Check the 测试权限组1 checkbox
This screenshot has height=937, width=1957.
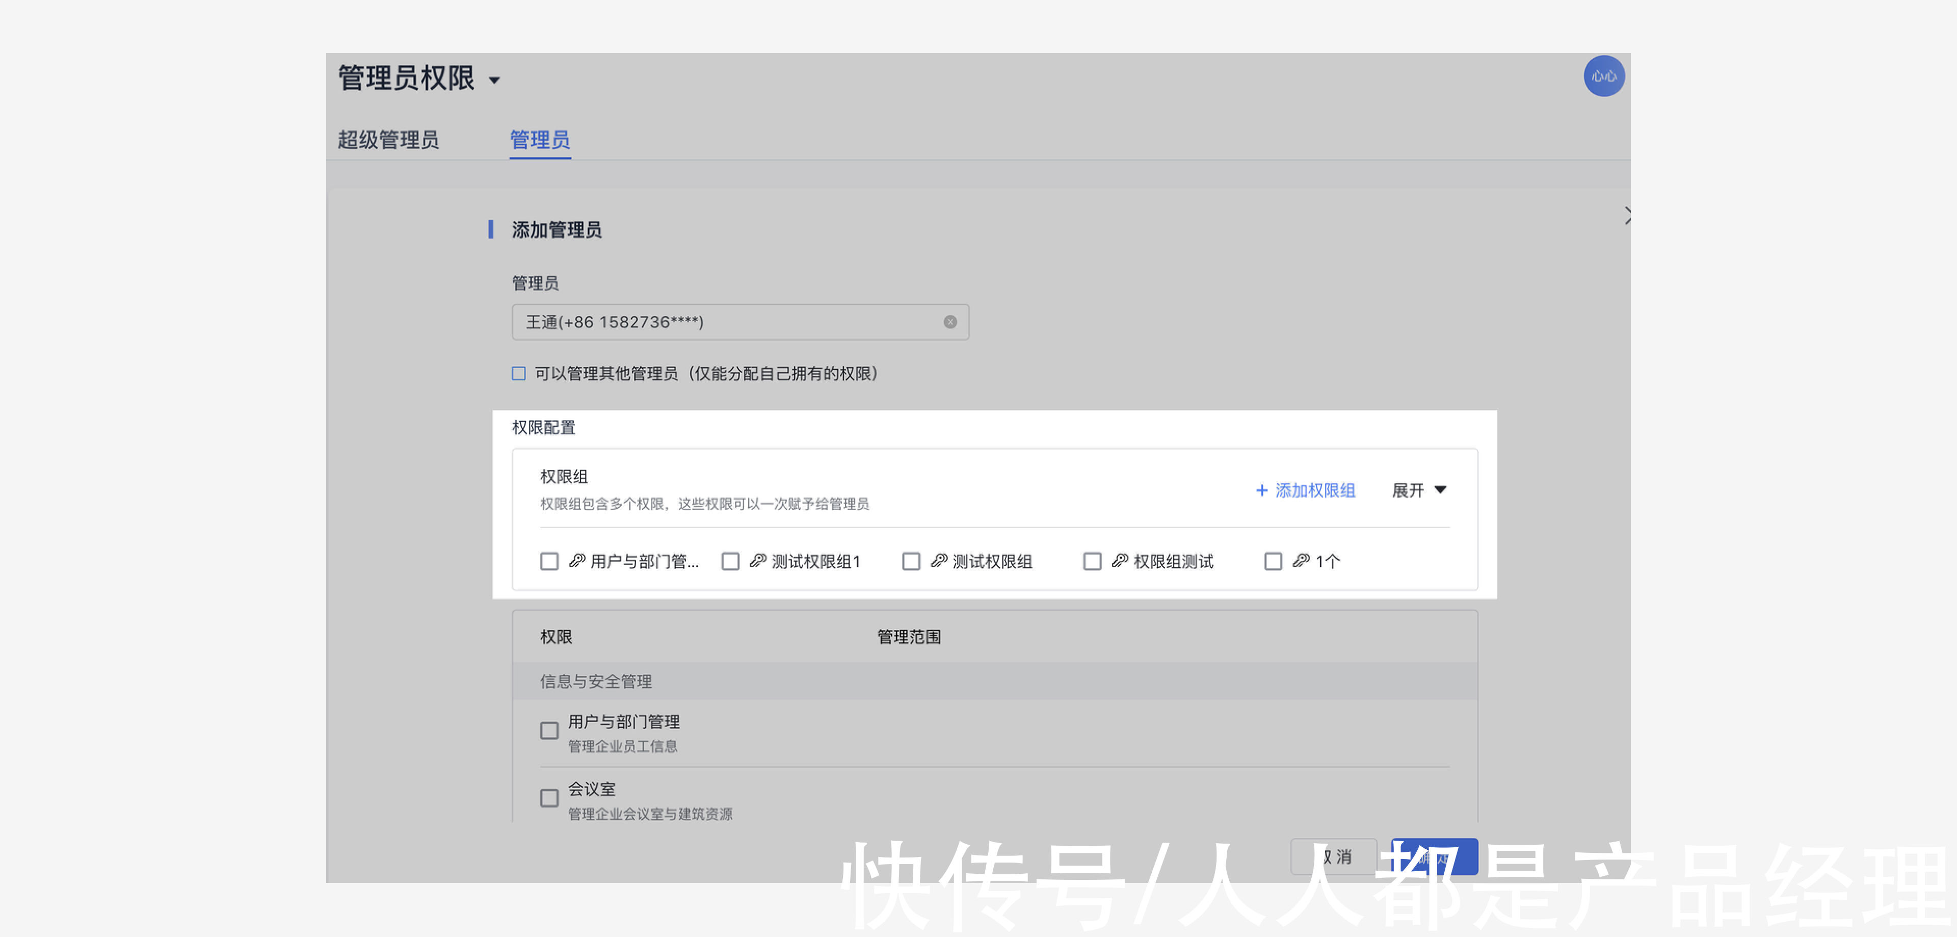pyautogui.click(x=730, y=562)
